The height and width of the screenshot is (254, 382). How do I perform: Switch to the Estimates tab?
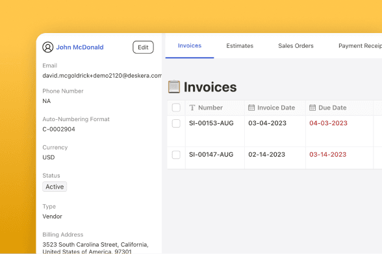pyautogui.click(x=240, y=46)
